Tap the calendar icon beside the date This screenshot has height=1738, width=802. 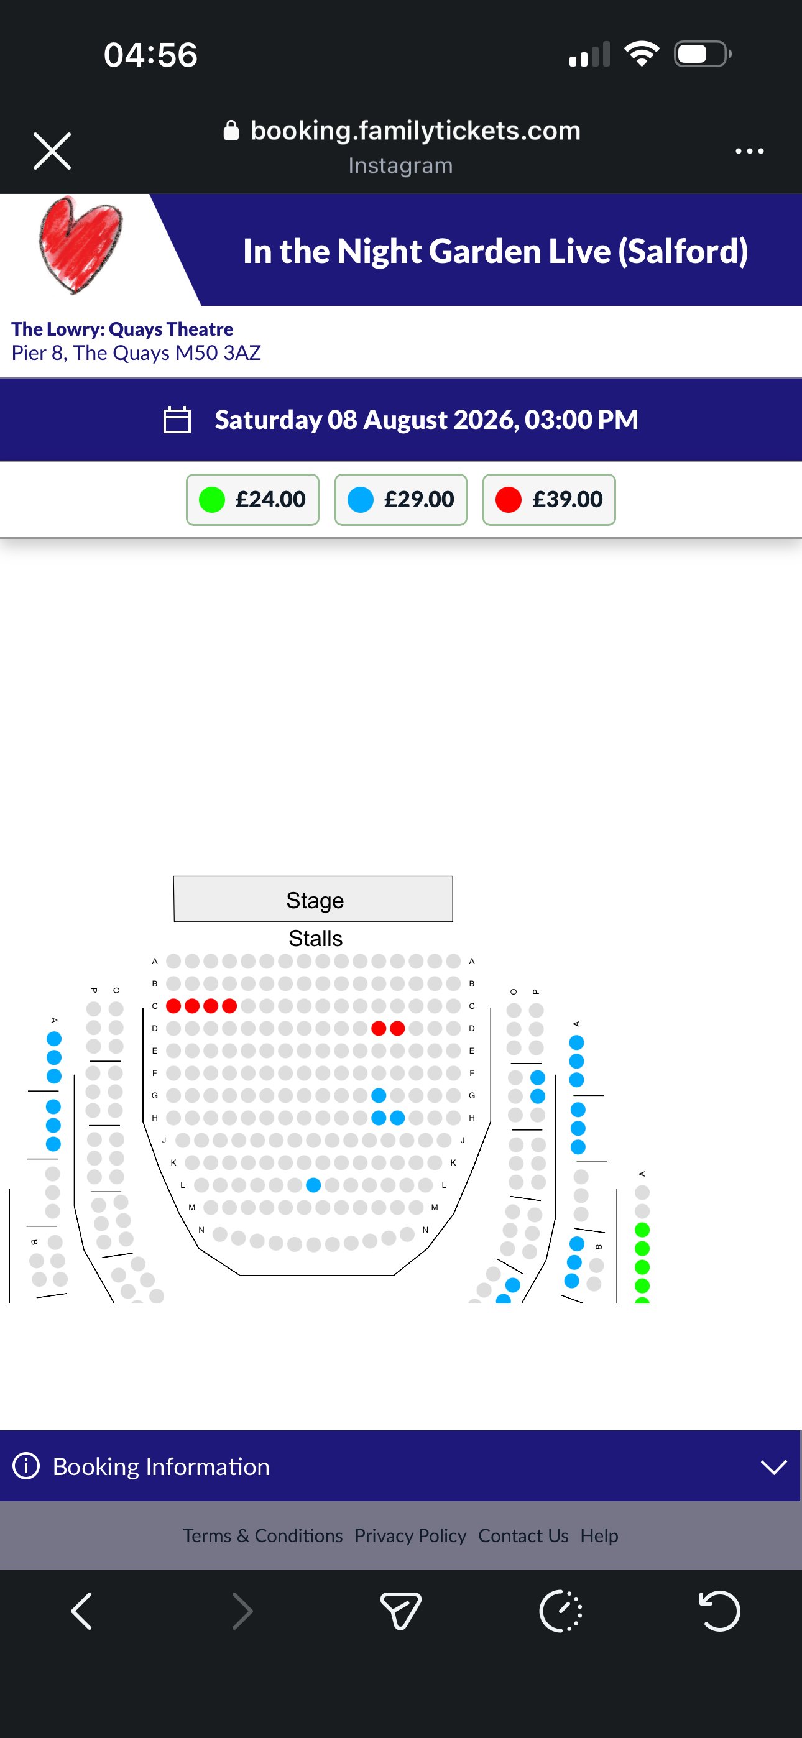(x=178, y=420)
